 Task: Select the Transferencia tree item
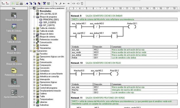[46, 85]
